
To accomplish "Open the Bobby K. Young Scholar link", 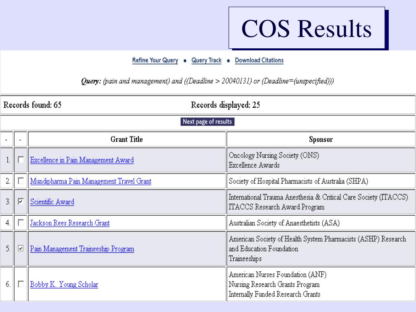I will point(64,284).
